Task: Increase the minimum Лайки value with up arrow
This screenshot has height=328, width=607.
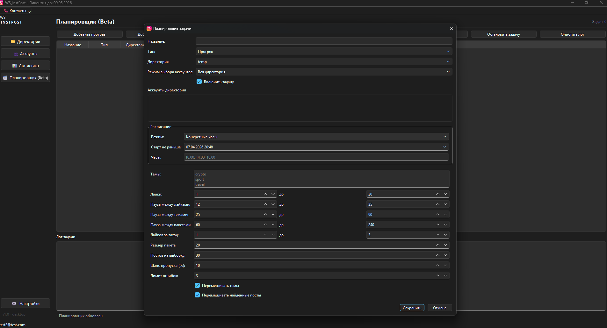Action: point(265,194)
